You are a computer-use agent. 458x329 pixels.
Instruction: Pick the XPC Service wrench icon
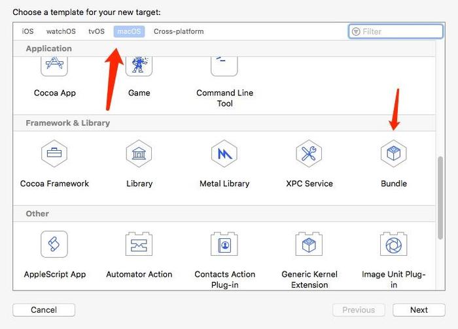point(309,153)
